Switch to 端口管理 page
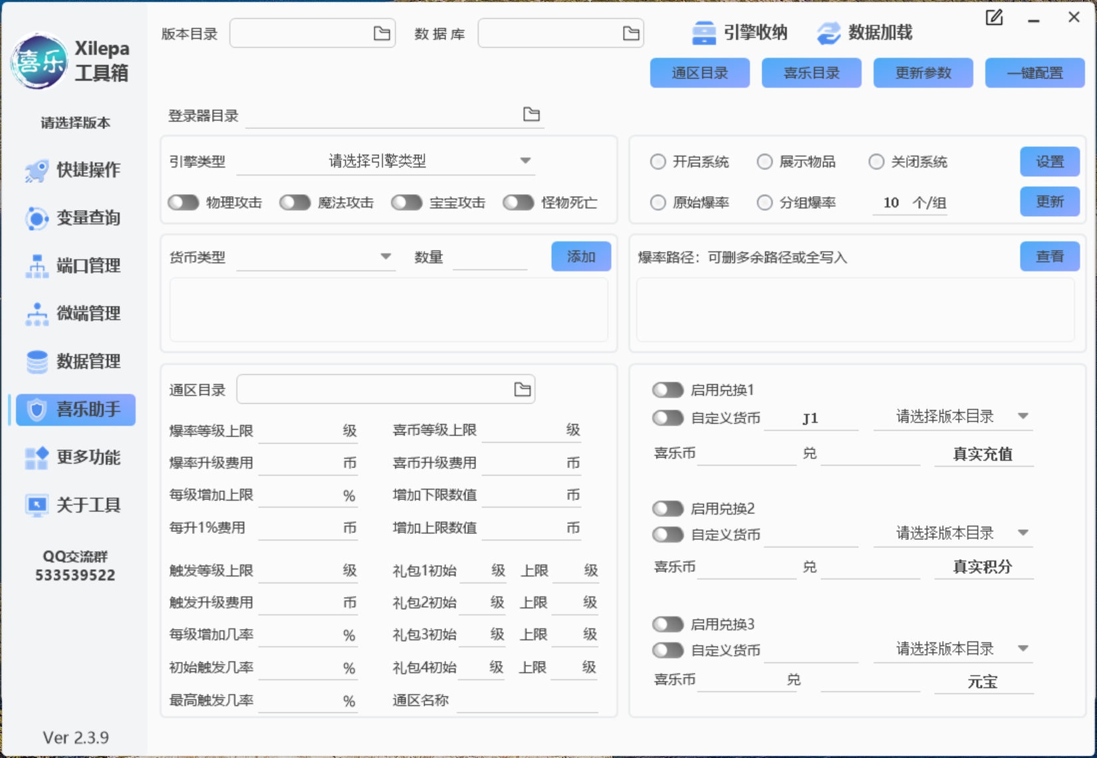Image resolution: width=1097 pixels, height=758 pixels. pyautogui.click(x=76, y=266)
